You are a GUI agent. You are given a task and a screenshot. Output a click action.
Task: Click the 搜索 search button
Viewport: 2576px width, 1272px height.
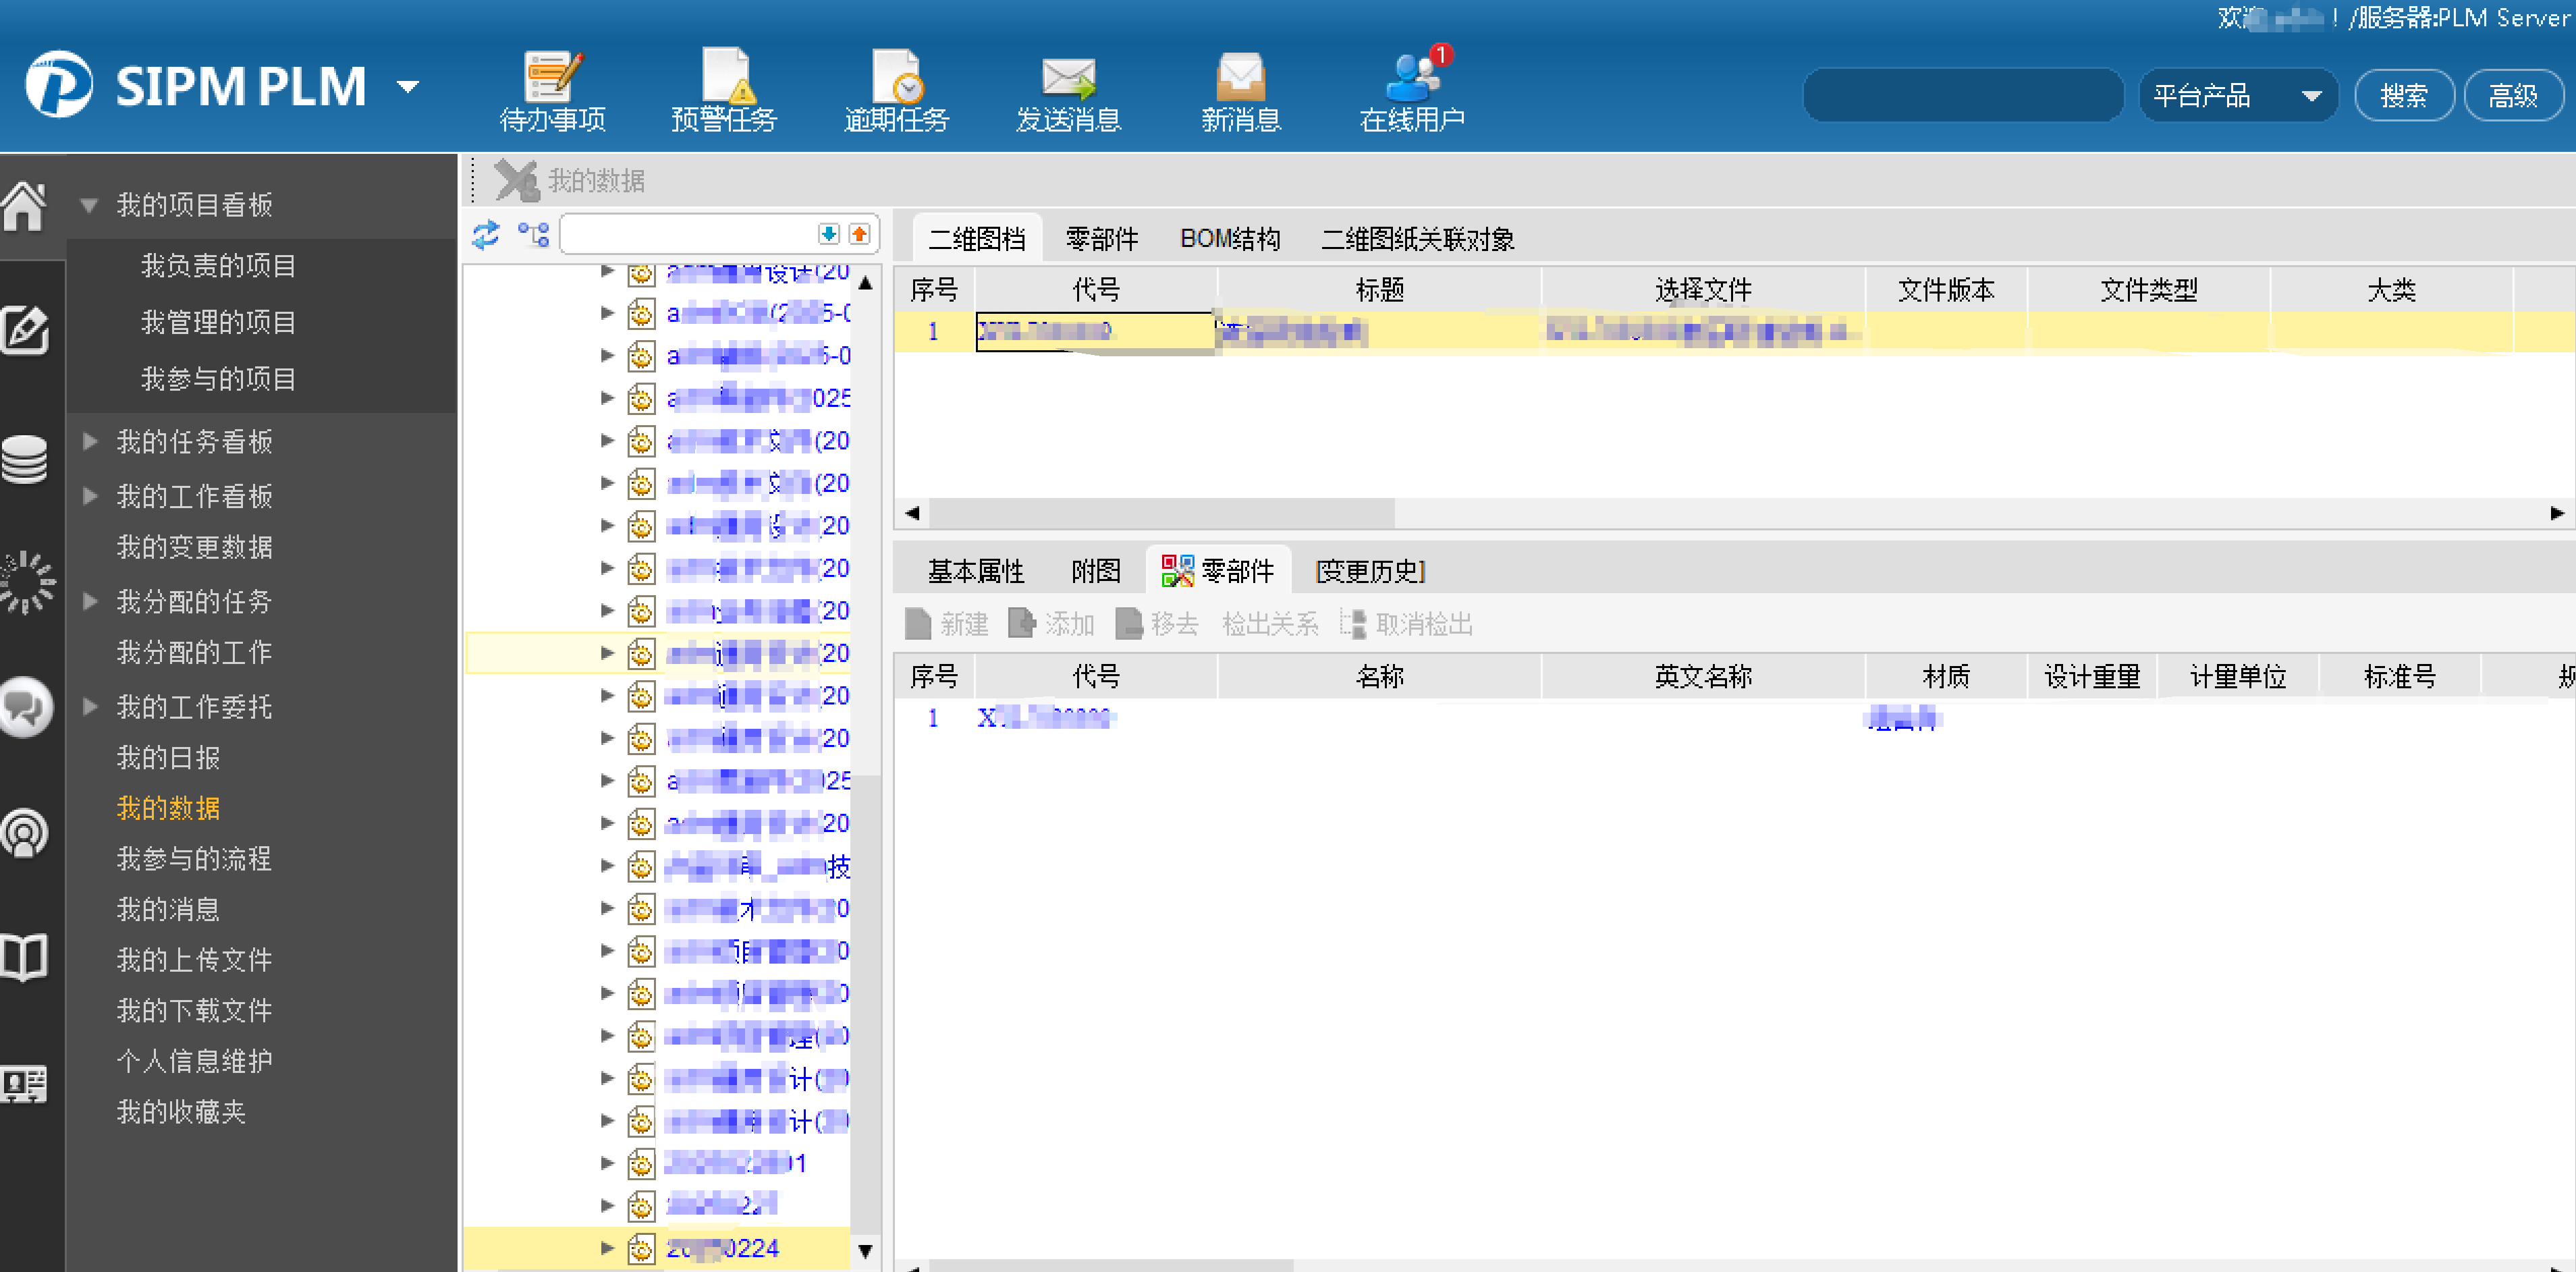pyautogui.click(x=2403, y=96)
